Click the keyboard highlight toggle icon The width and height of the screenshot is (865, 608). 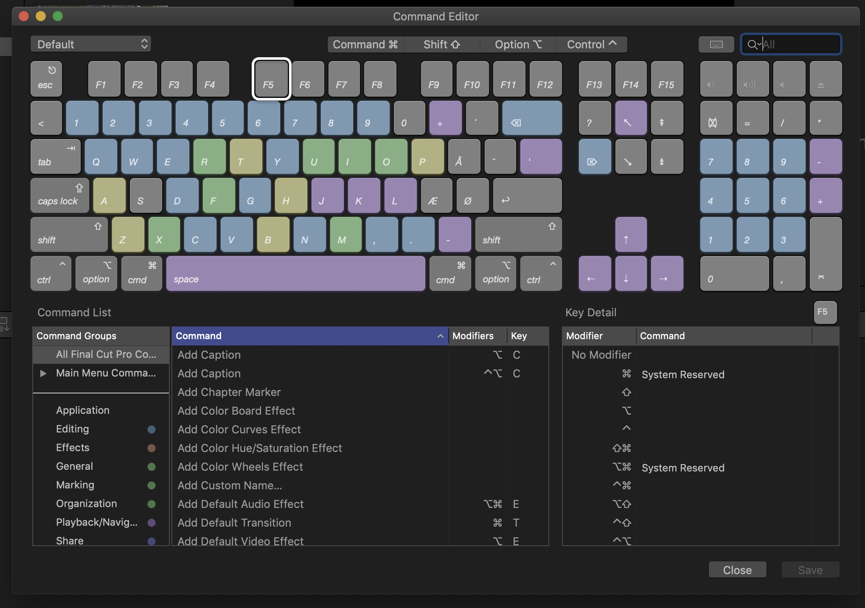[x=716, y=45]
